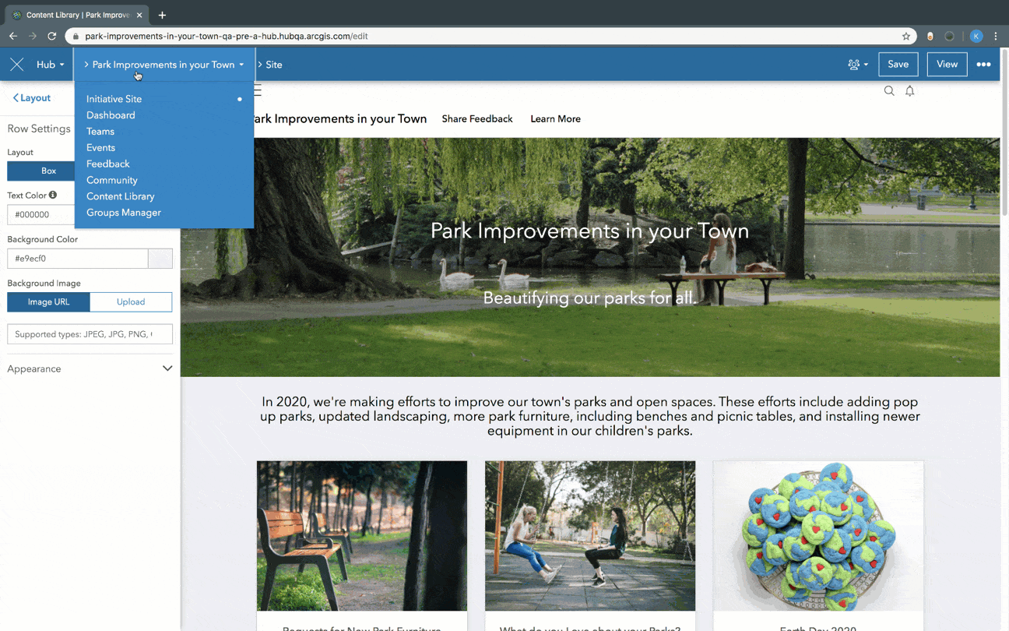1009x631 pixels.
Task: Open the Learn More nav link
Action: pos(555,119)
